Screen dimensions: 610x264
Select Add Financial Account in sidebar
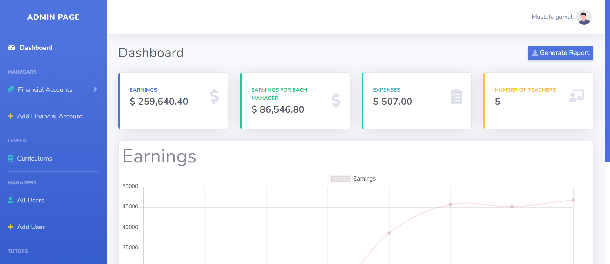[x=53, y=116]
